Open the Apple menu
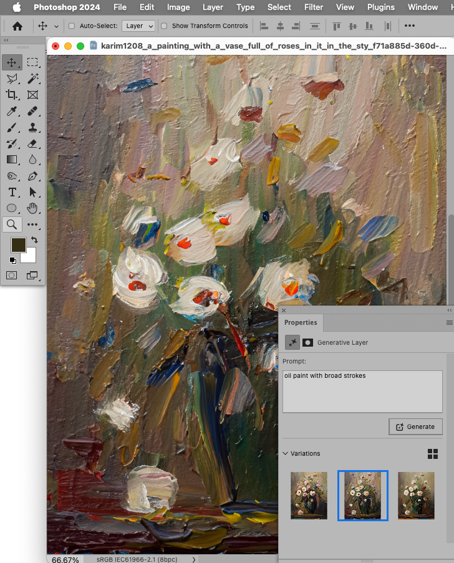Screen dimensions: 454x563 tap(17, 7)
